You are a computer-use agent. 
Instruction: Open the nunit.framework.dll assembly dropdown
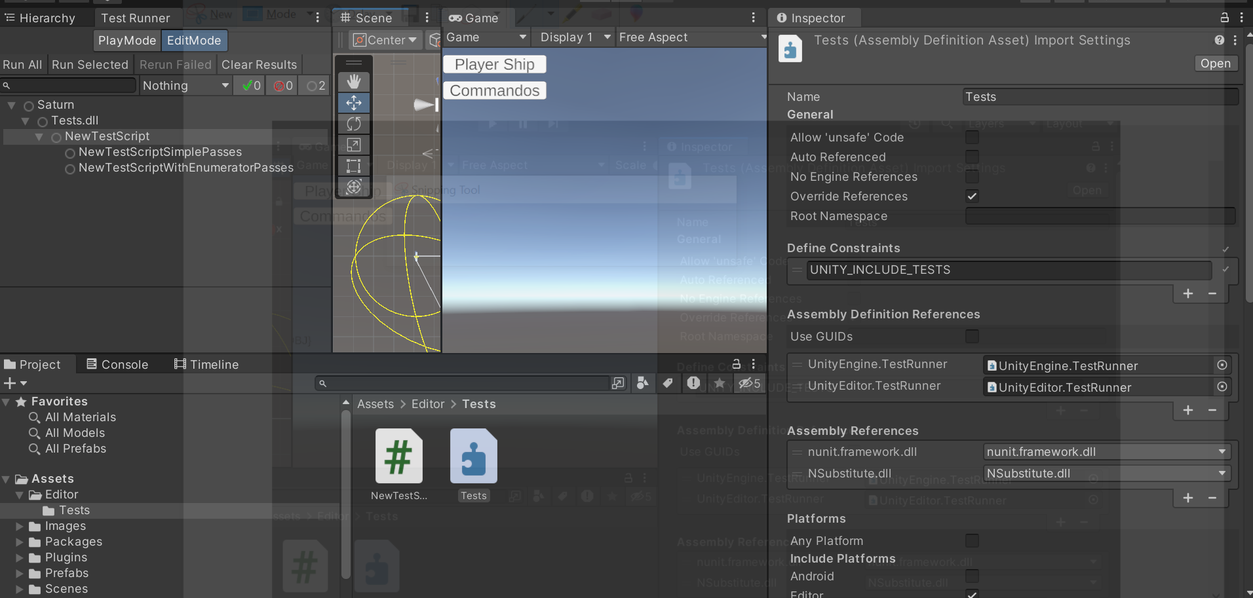(1106, 451)
